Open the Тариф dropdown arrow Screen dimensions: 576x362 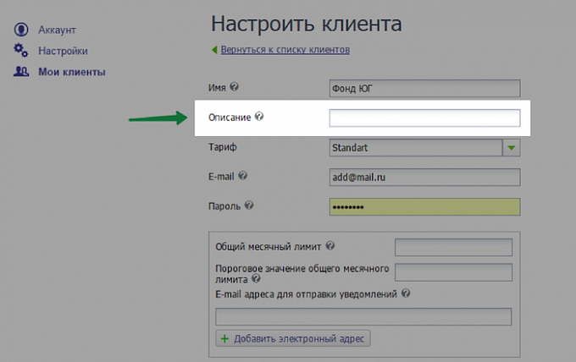coord(511,147)
